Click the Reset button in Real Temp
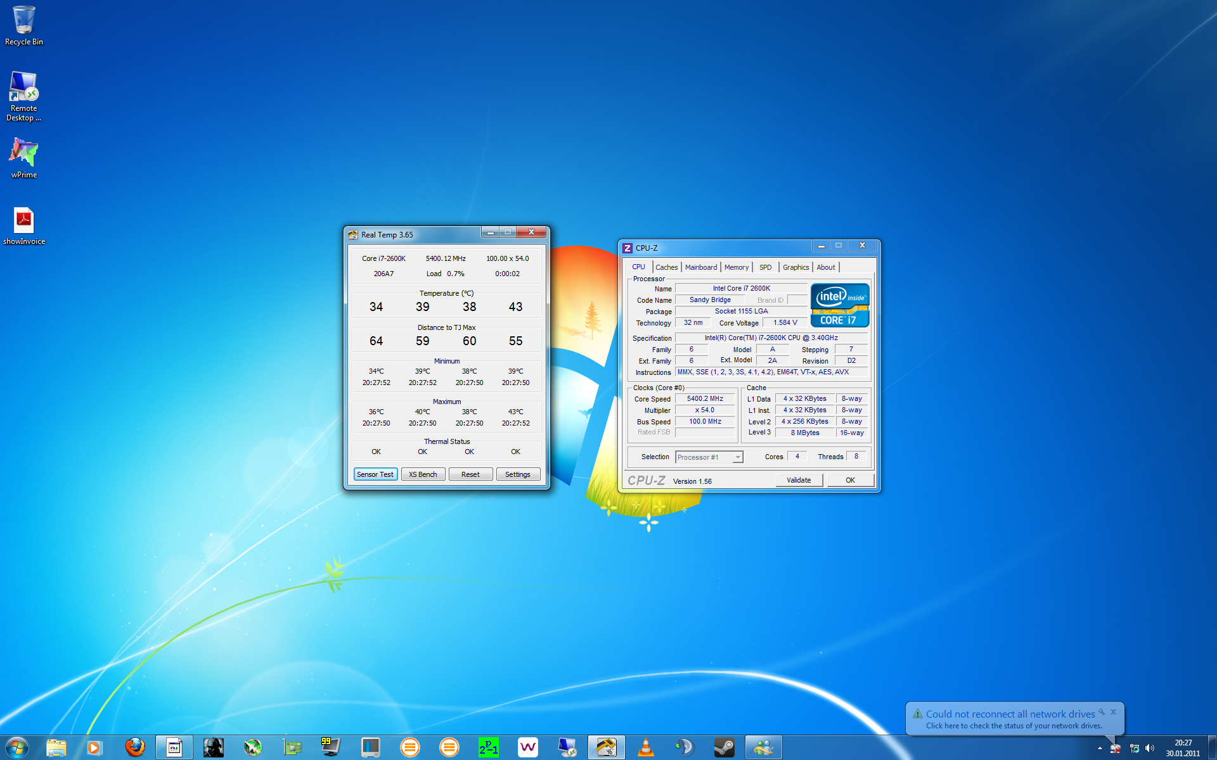Image resolution: width=1217 pixels, height=760 pixels. (470, 474)
